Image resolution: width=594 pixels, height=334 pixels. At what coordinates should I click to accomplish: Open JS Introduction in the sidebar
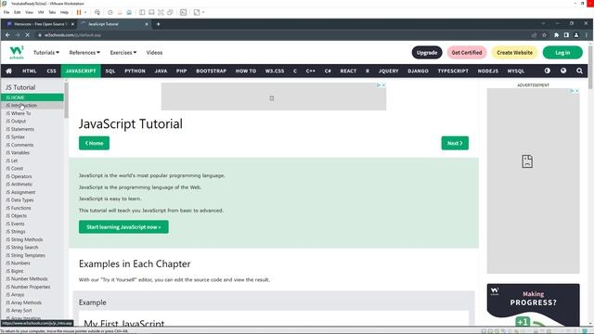[x=32, y=105]
